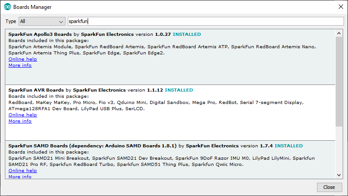Click the scroll up arrow of list

click(x=339, y=33)
